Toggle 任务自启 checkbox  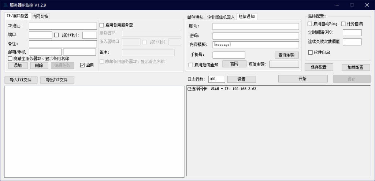(x=343, y=24)
